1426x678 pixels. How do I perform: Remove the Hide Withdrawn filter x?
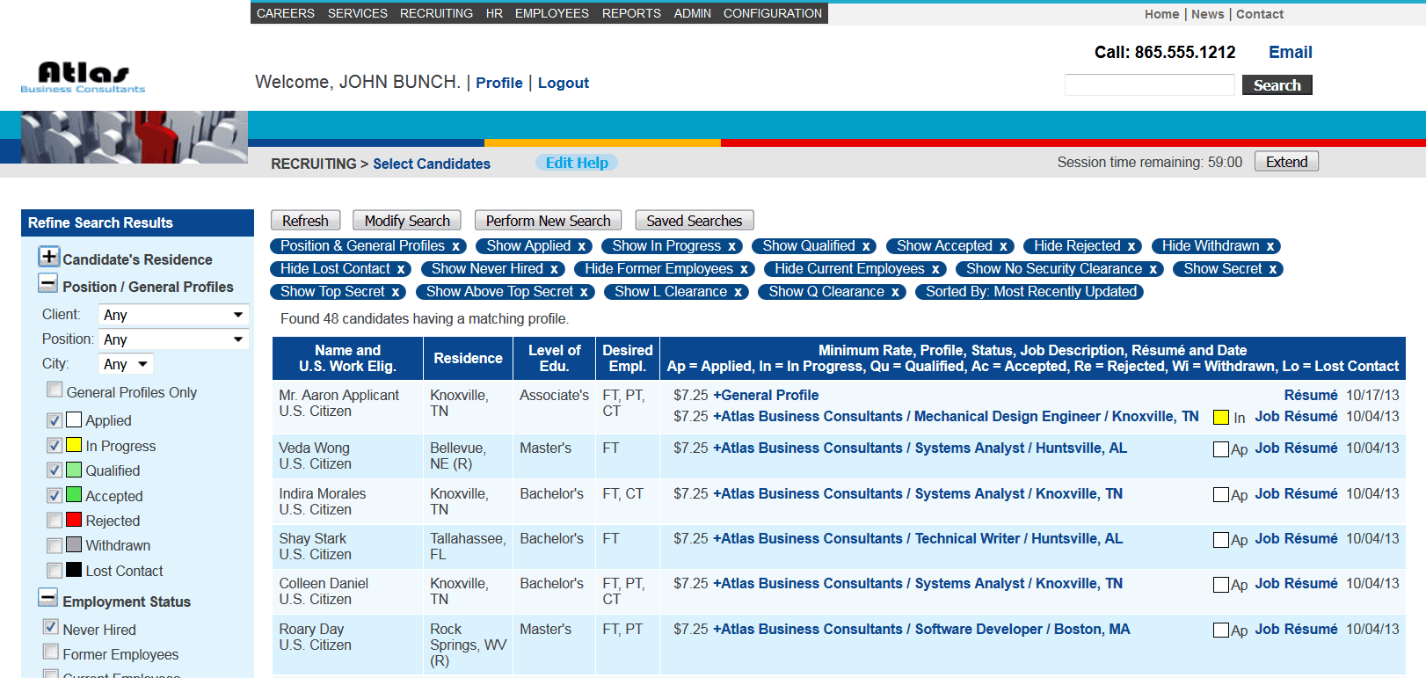pyautogui.click(x=1270, y=246)
